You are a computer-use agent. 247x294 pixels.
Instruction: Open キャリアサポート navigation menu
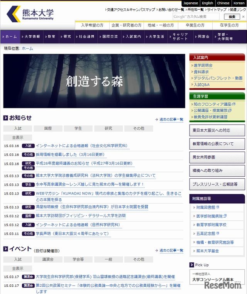pyautogui.click(x=180, y=37)
